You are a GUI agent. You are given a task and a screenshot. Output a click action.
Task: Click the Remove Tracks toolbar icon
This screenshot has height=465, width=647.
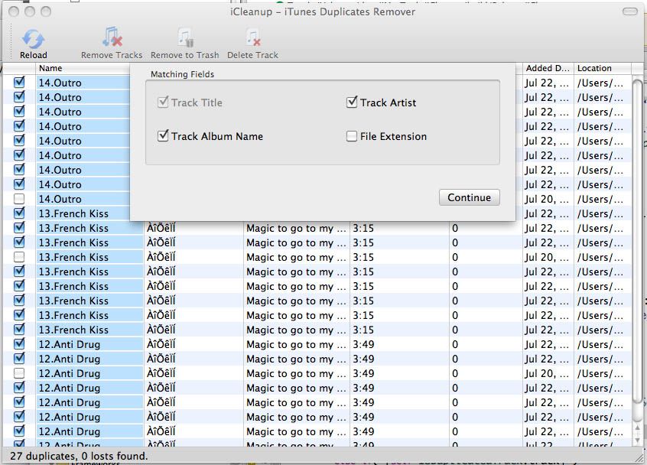112,37
